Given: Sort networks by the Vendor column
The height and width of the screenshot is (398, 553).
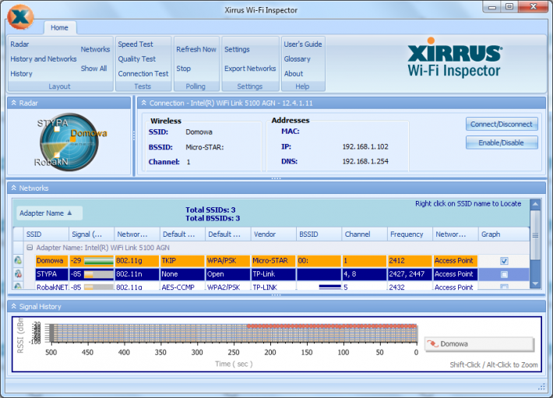Looking at the screenshot, I should click(x=273, y=234).
